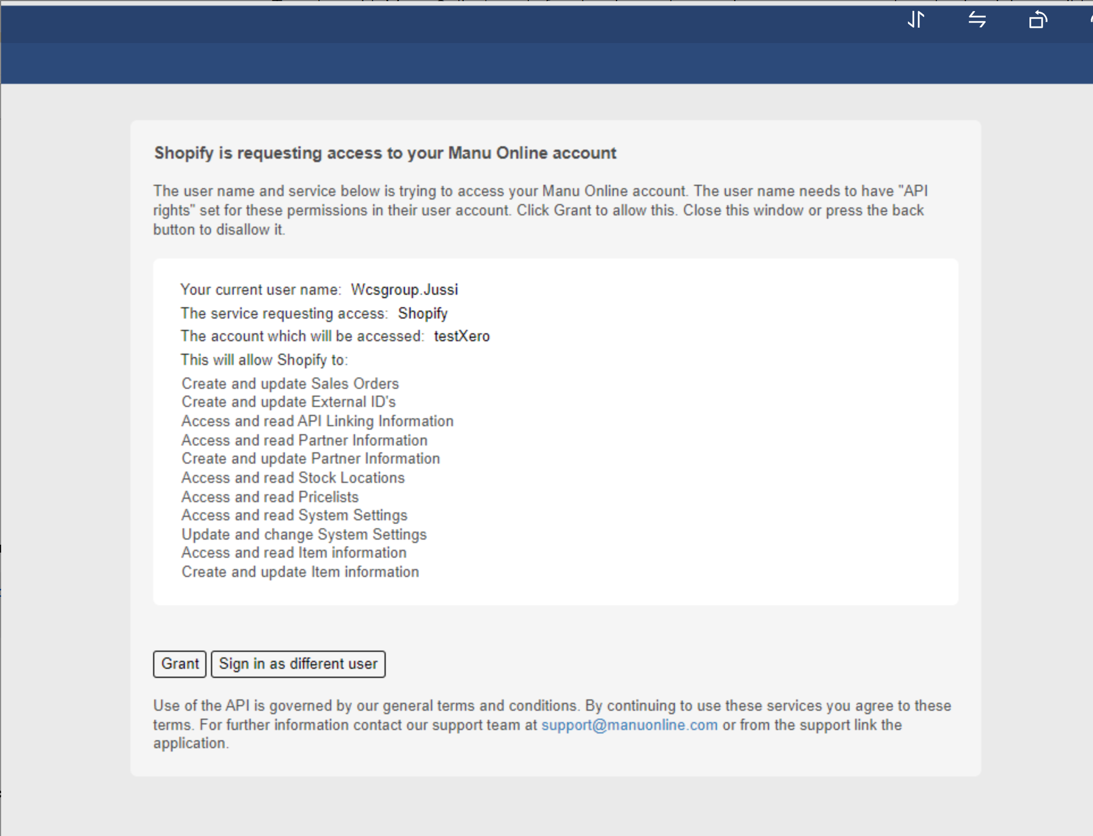Click the share window icon in header
This screenshot has height=836, width=1093.
1038,20
